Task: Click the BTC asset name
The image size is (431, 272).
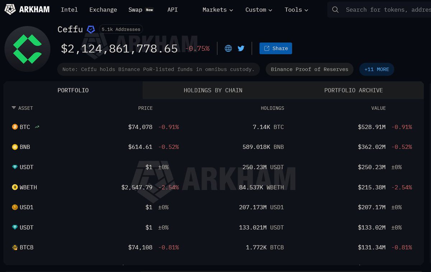Action: coord(25,127)
